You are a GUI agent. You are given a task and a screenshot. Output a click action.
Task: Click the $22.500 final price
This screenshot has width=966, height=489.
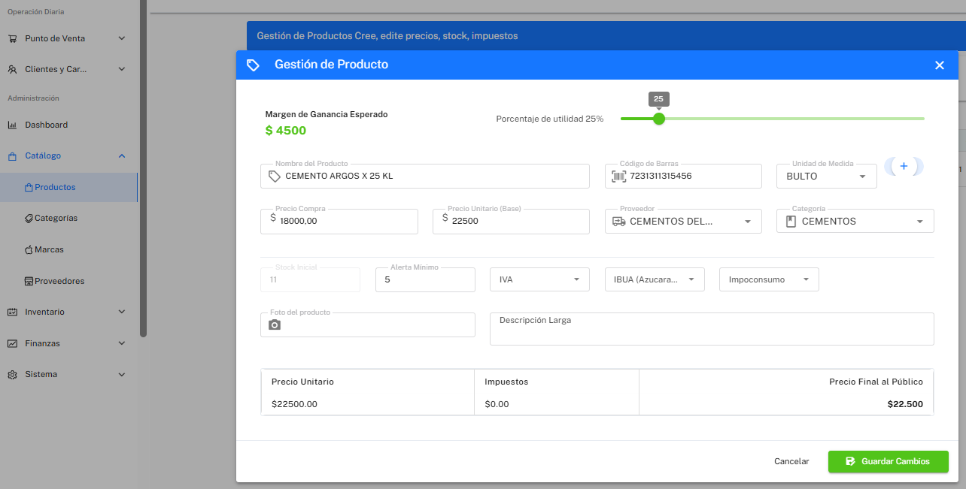click(x=905, y=404)
